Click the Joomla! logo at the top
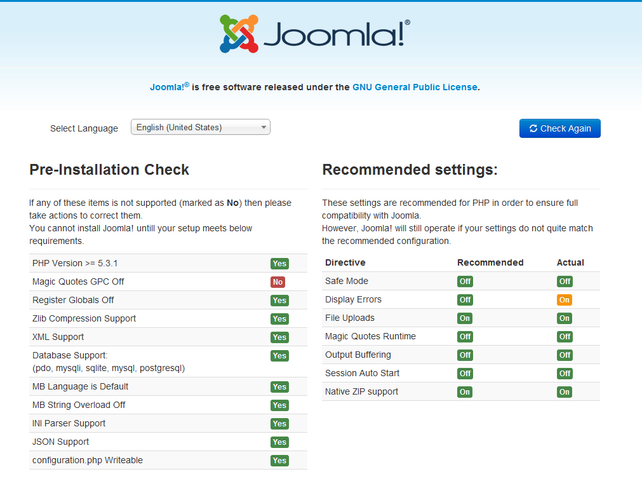Image resolution: width=642 pixels, height=488 pixels. (x=314, y=34)
